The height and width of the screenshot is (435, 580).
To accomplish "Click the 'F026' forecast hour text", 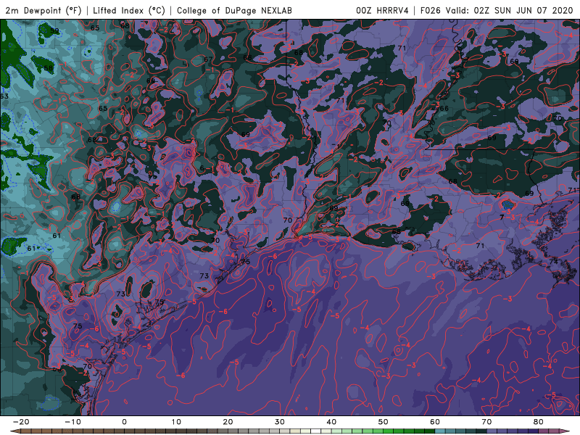I will [x=430, y=11].
